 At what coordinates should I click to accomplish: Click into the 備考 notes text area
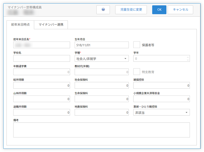102,130
